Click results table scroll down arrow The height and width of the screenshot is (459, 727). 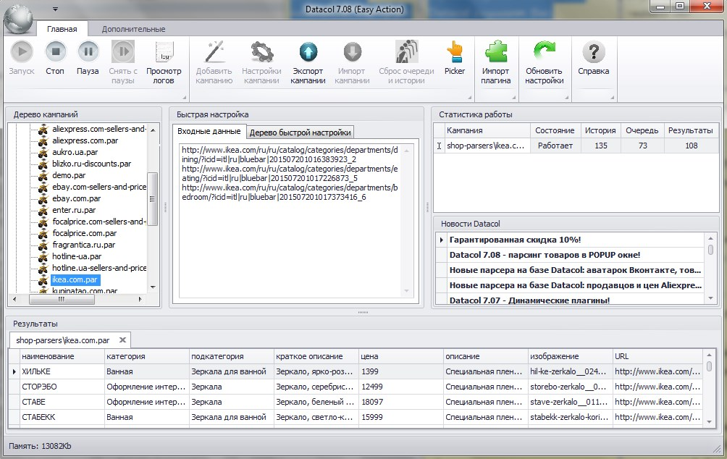(x=709, y=422)
